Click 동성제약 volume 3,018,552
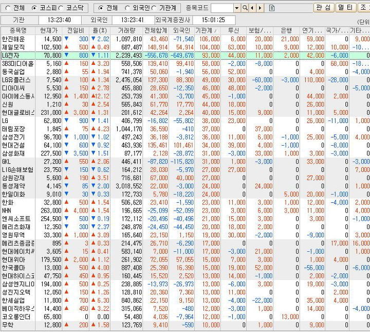 point(129,186)
